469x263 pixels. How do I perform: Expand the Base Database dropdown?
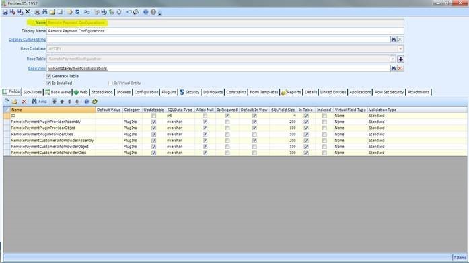[x=400, y=48]
